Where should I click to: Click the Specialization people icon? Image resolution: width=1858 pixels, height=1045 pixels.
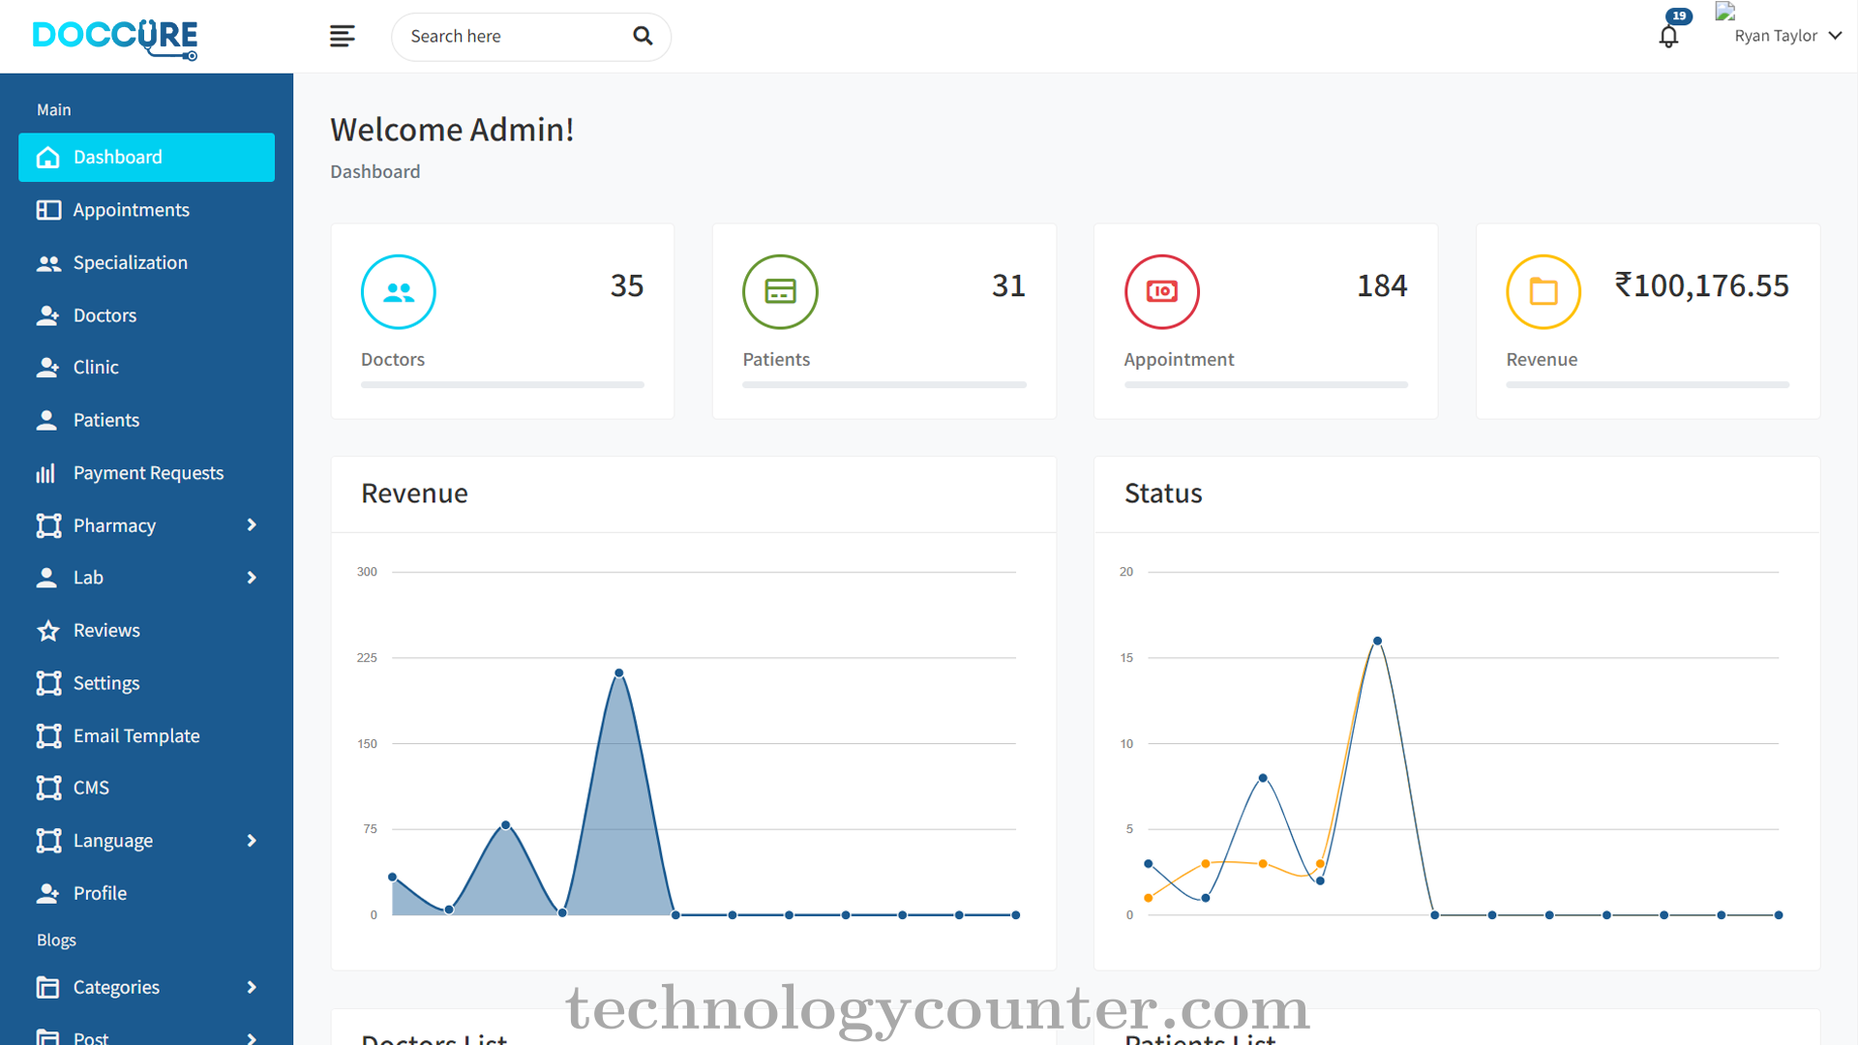(x=47, y=263)
